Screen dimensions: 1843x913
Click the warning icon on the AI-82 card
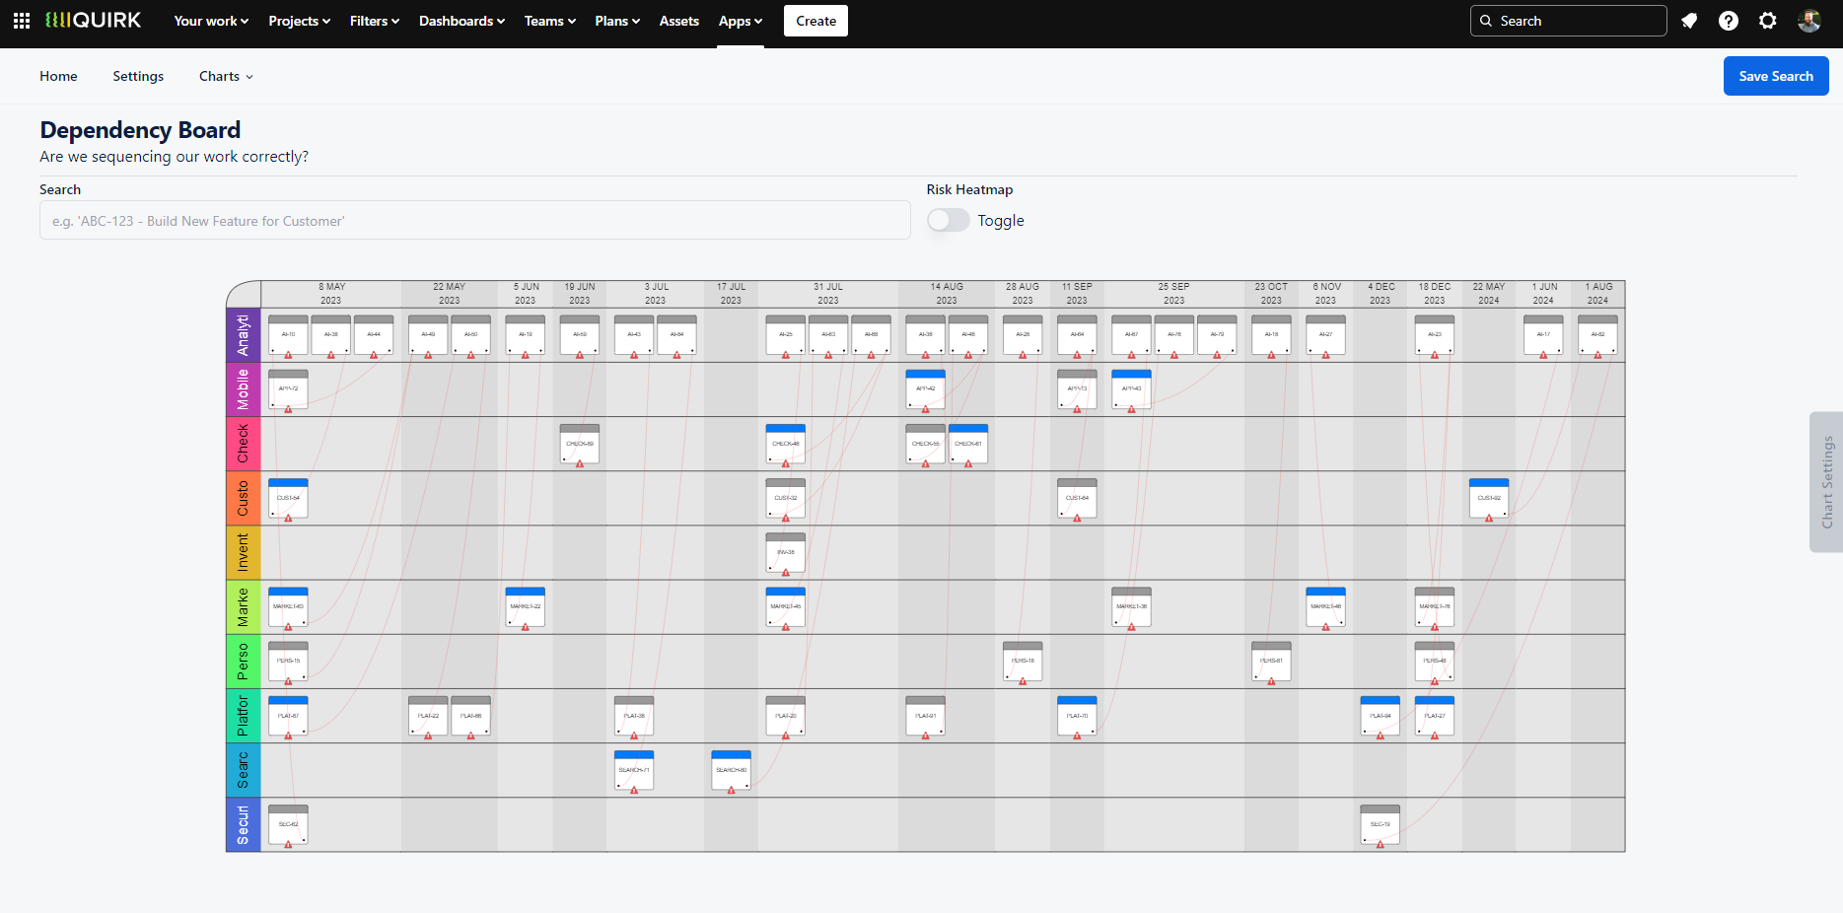click(1597, 355)
